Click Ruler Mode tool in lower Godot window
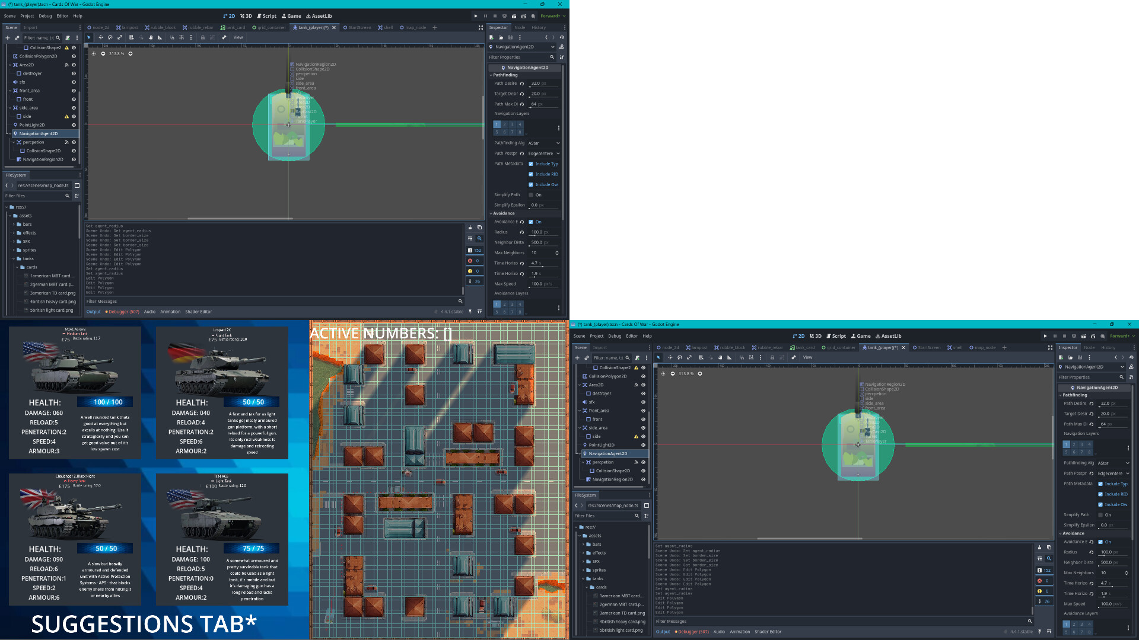 [x=729, y=357]
